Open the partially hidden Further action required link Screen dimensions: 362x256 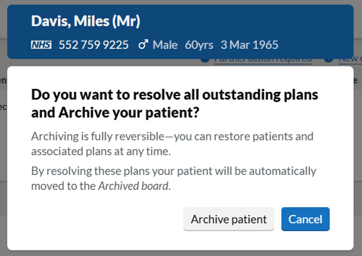pos(263,61)
